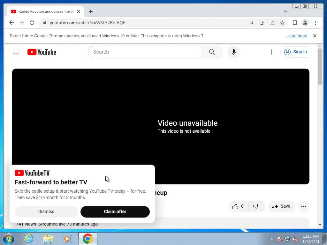Go back using browser back arrow
Image resolution: width=327 pixels, height=245 pixels.
pyautogui.click(x=11, y=23)
